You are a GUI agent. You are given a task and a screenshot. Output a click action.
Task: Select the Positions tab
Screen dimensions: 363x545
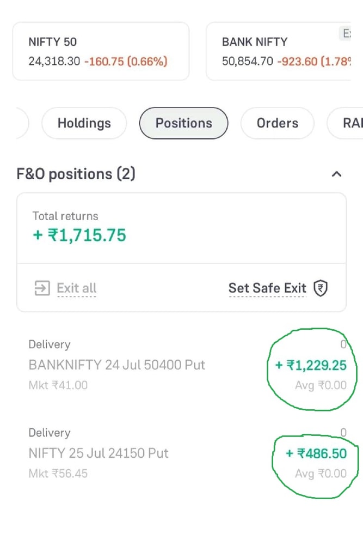[x=183, y=123]
